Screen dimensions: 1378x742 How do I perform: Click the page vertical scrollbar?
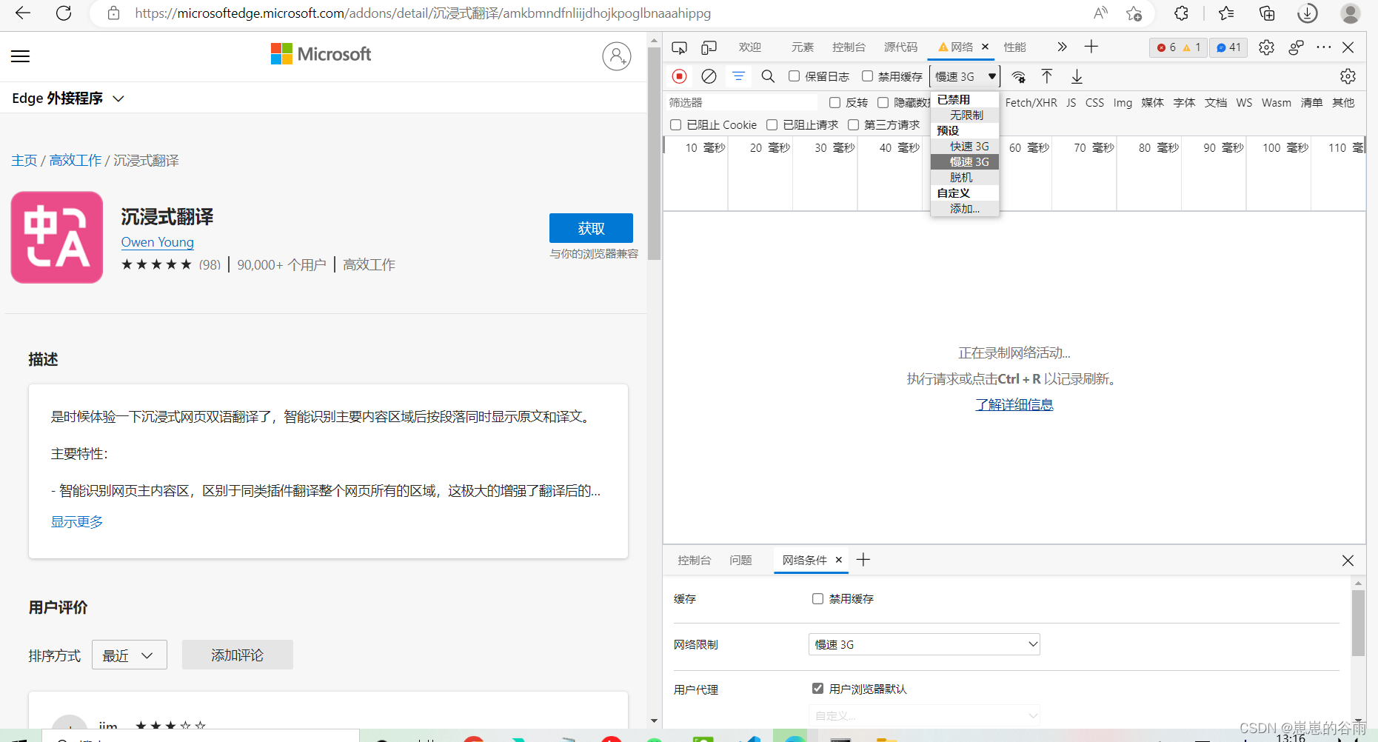pos(654,154)
